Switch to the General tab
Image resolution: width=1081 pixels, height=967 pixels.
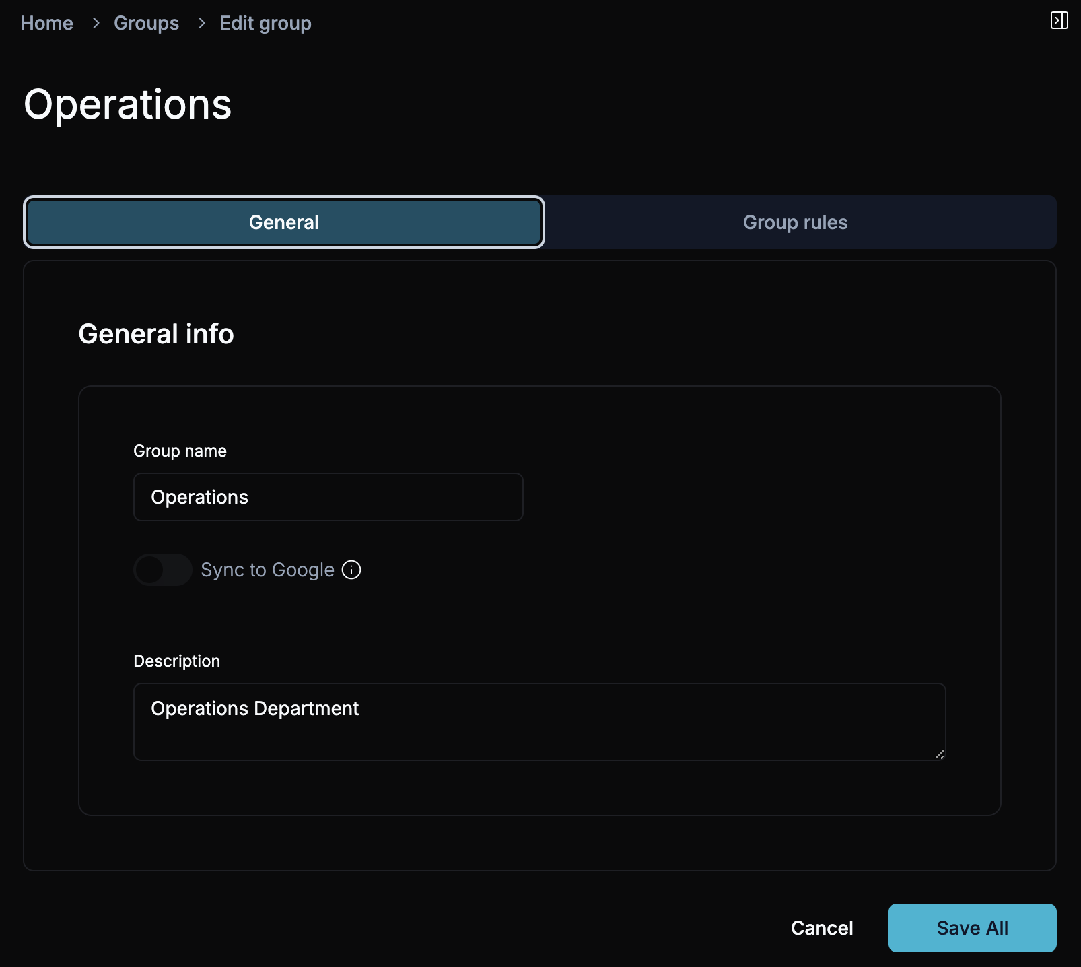pos(283,222)
